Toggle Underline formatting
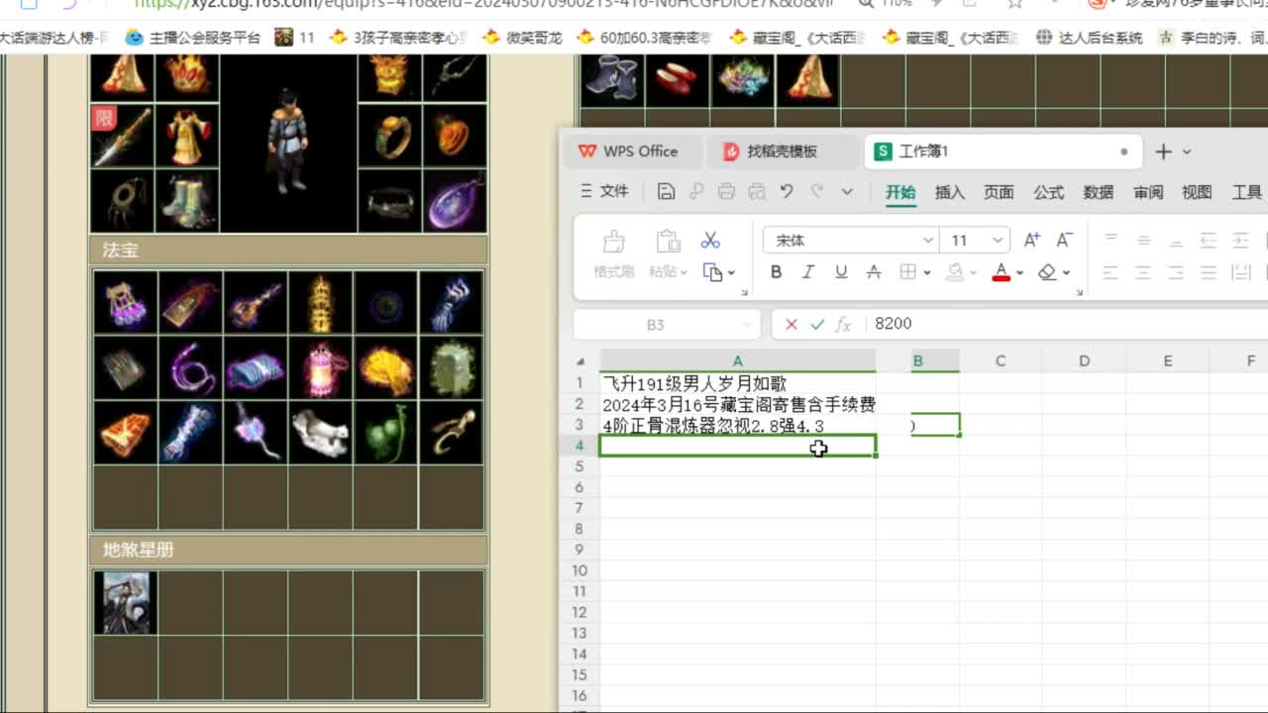 841,272
